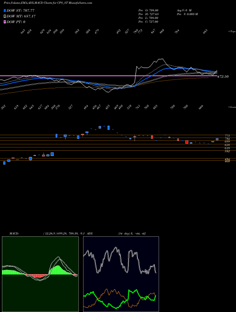Click the Pre C: 727.00 value

click(148, 22)
